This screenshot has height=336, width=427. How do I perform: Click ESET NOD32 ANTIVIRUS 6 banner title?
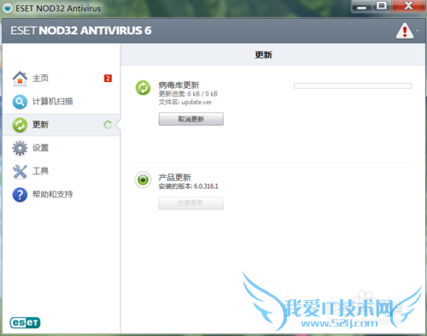click(81, 31)
